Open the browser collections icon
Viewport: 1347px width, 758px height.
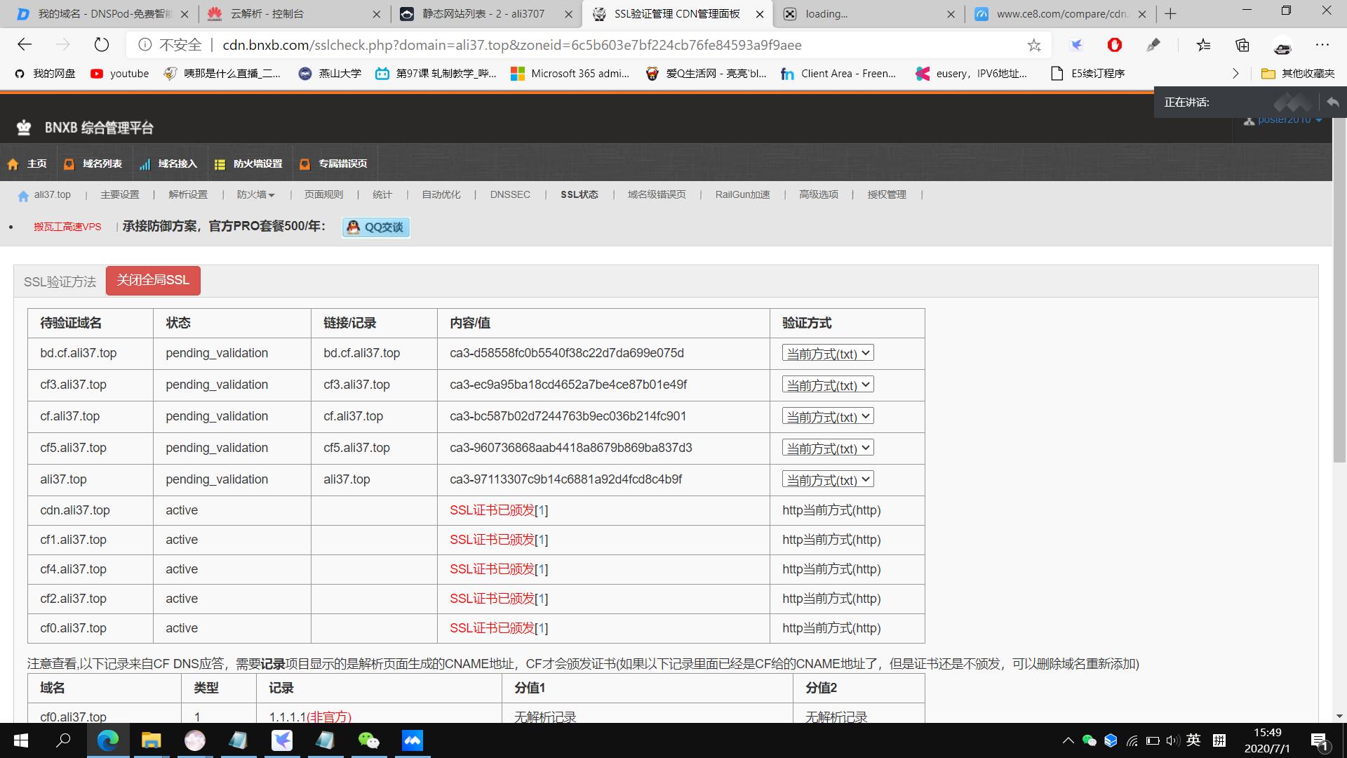pyautogui.click(x=1242, y=45)
